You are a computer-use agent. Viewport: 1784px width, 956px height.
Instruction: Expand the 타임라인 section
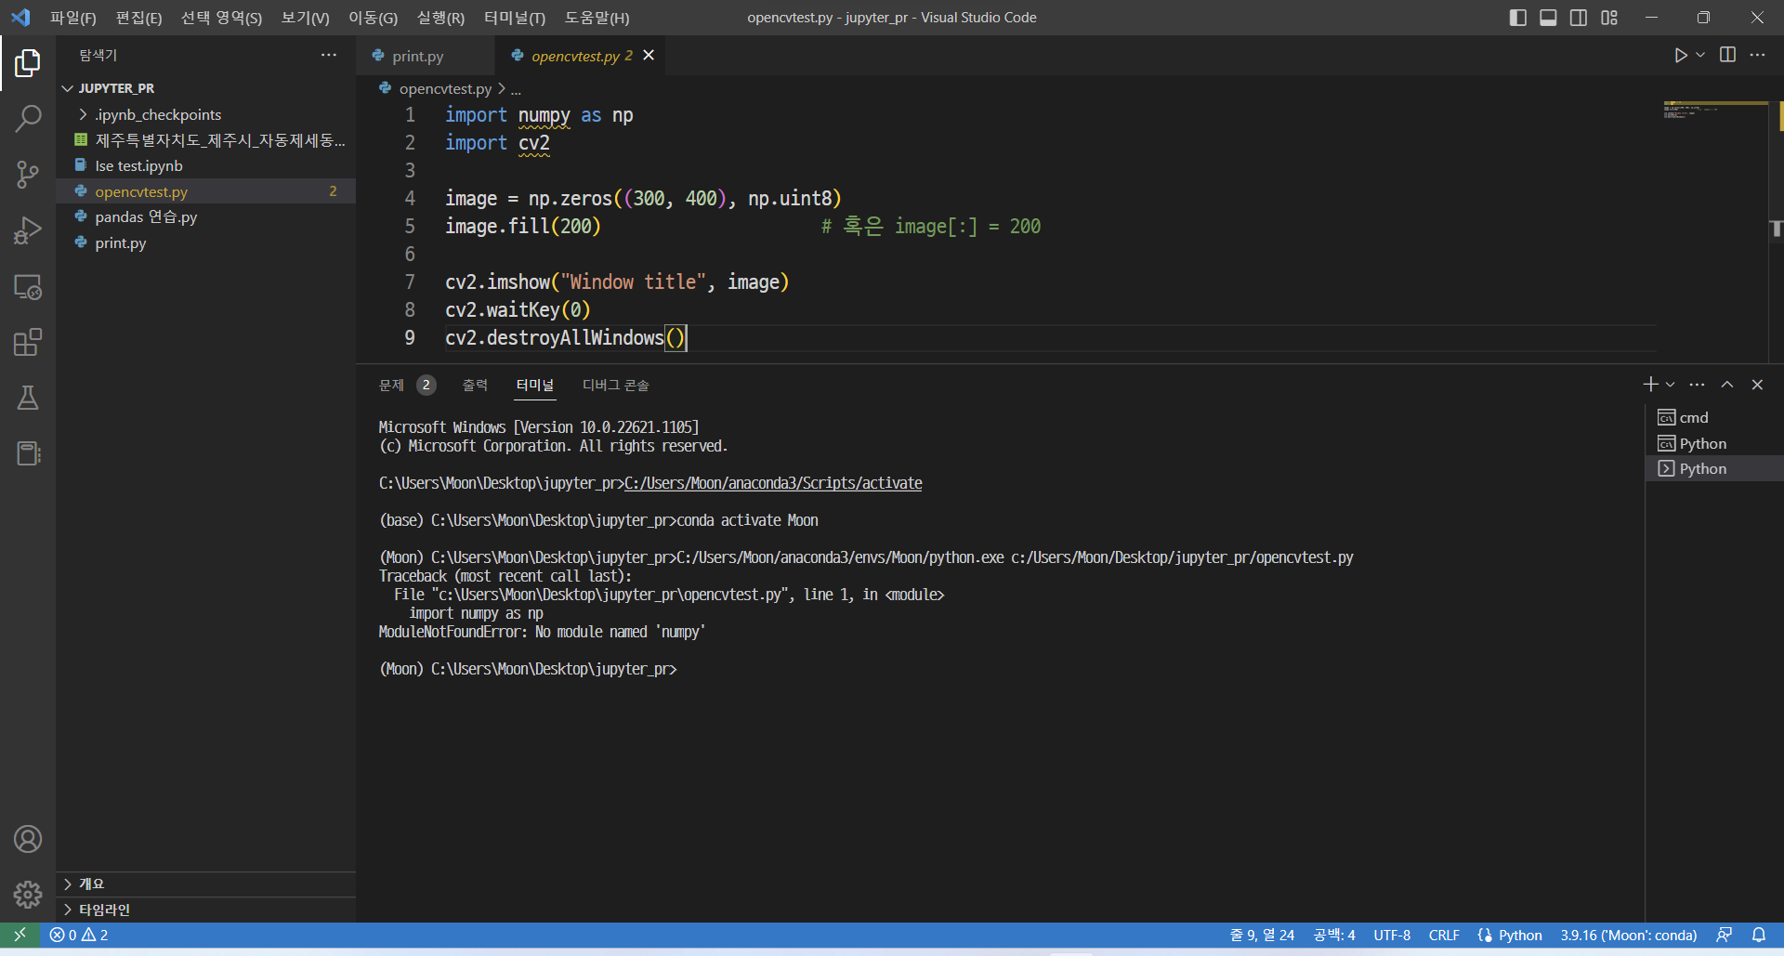coord(104,910)
